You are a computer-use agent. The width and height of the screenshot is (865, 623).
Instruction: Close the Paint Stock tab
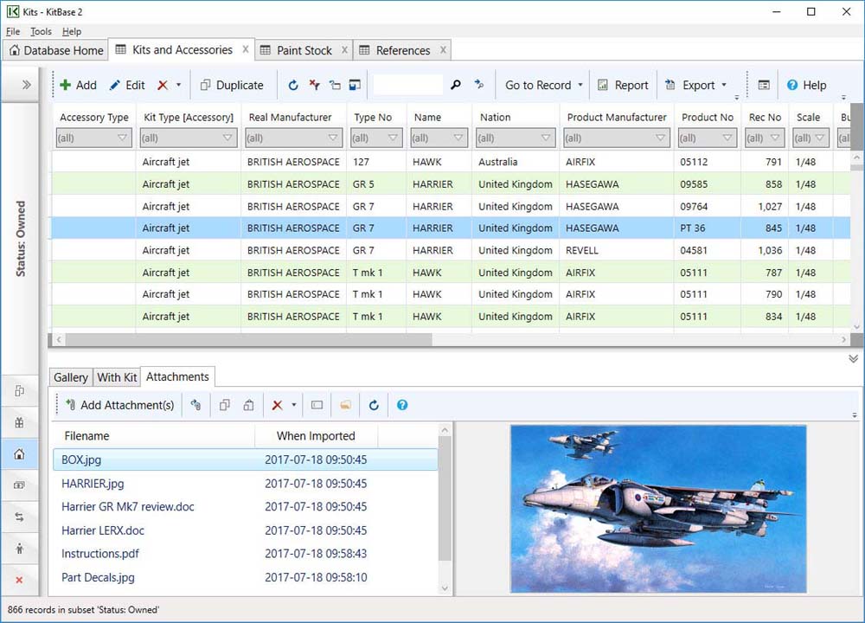coord(344,50)
